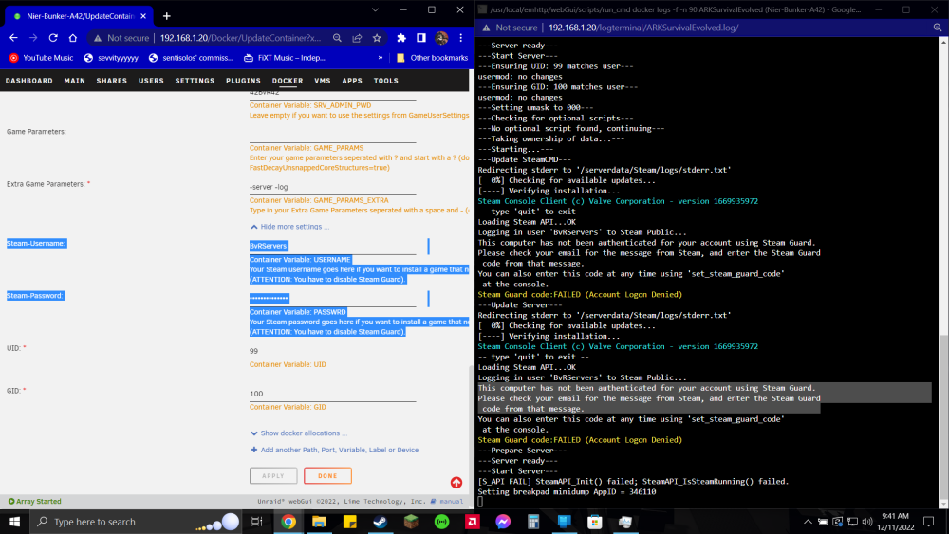Click Array Started status
949x534 pixels.
click(x=34, y=502)
